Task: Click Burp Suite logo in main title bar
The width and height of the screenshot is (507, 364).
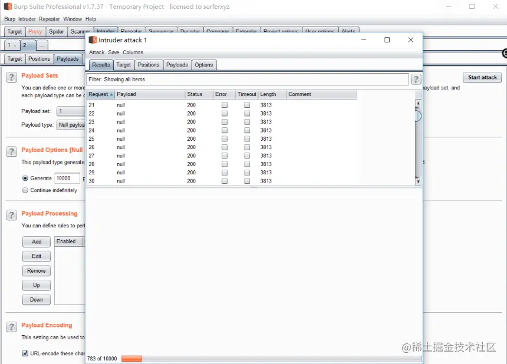Action: [x=8, y=6]
